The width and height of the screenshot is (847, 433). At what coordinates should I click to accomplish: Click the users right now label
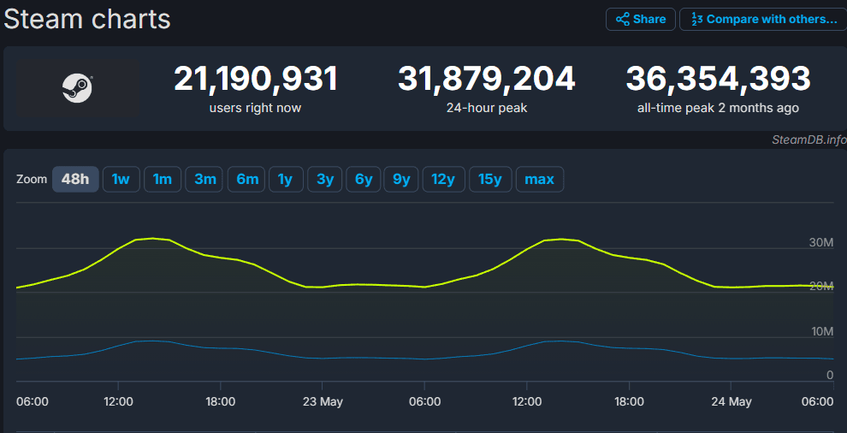tap(255, 108)
